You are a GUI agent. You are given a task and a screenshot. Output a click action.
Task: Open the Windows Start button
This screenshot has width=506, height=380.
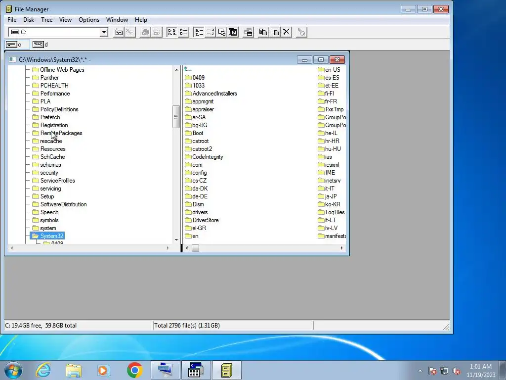pos(13,370)
